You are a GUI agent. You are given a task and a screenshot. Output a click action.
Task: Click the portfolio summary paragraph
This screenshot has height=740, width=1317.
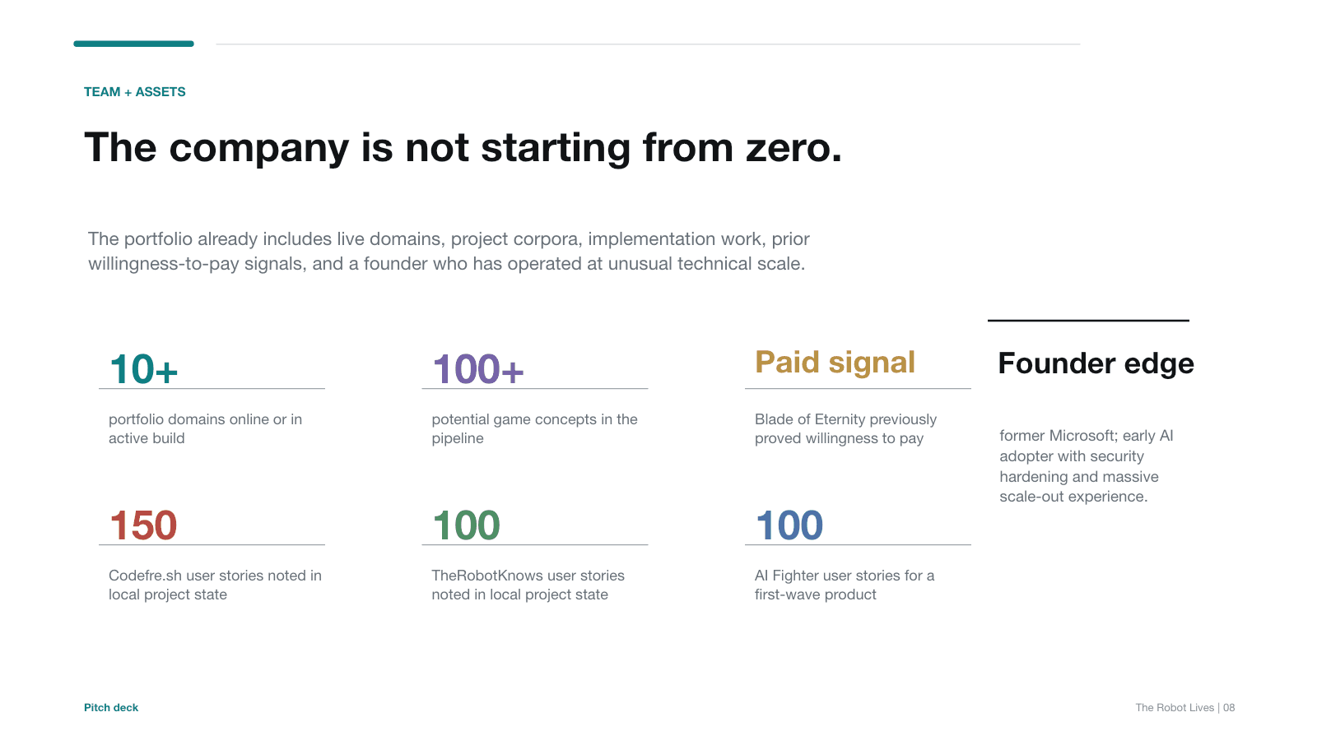click(449, 252)
